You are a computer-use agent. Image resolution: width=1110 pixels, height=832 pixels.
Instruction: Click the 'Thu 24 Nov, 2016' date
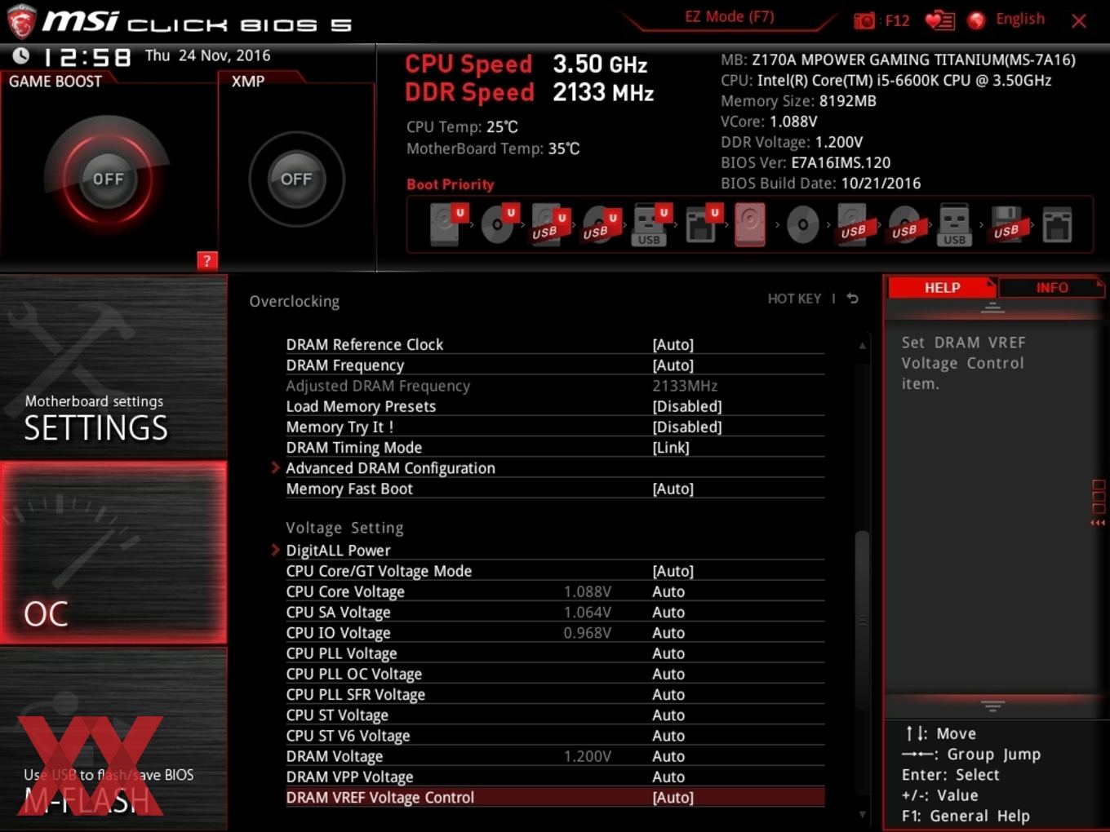[207, 55]
